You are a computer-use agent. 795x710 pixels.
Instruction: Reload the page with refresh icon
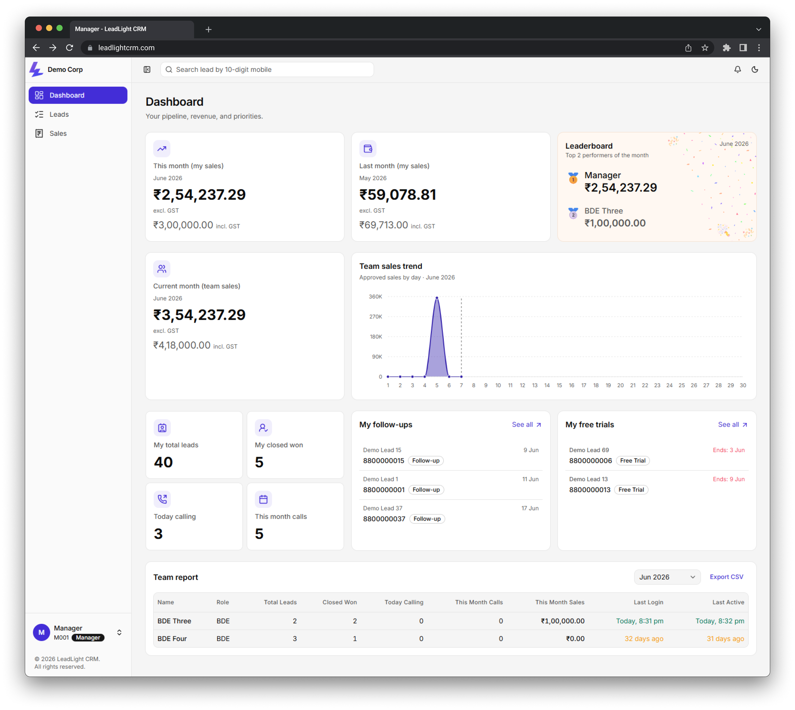pos(69,48)
